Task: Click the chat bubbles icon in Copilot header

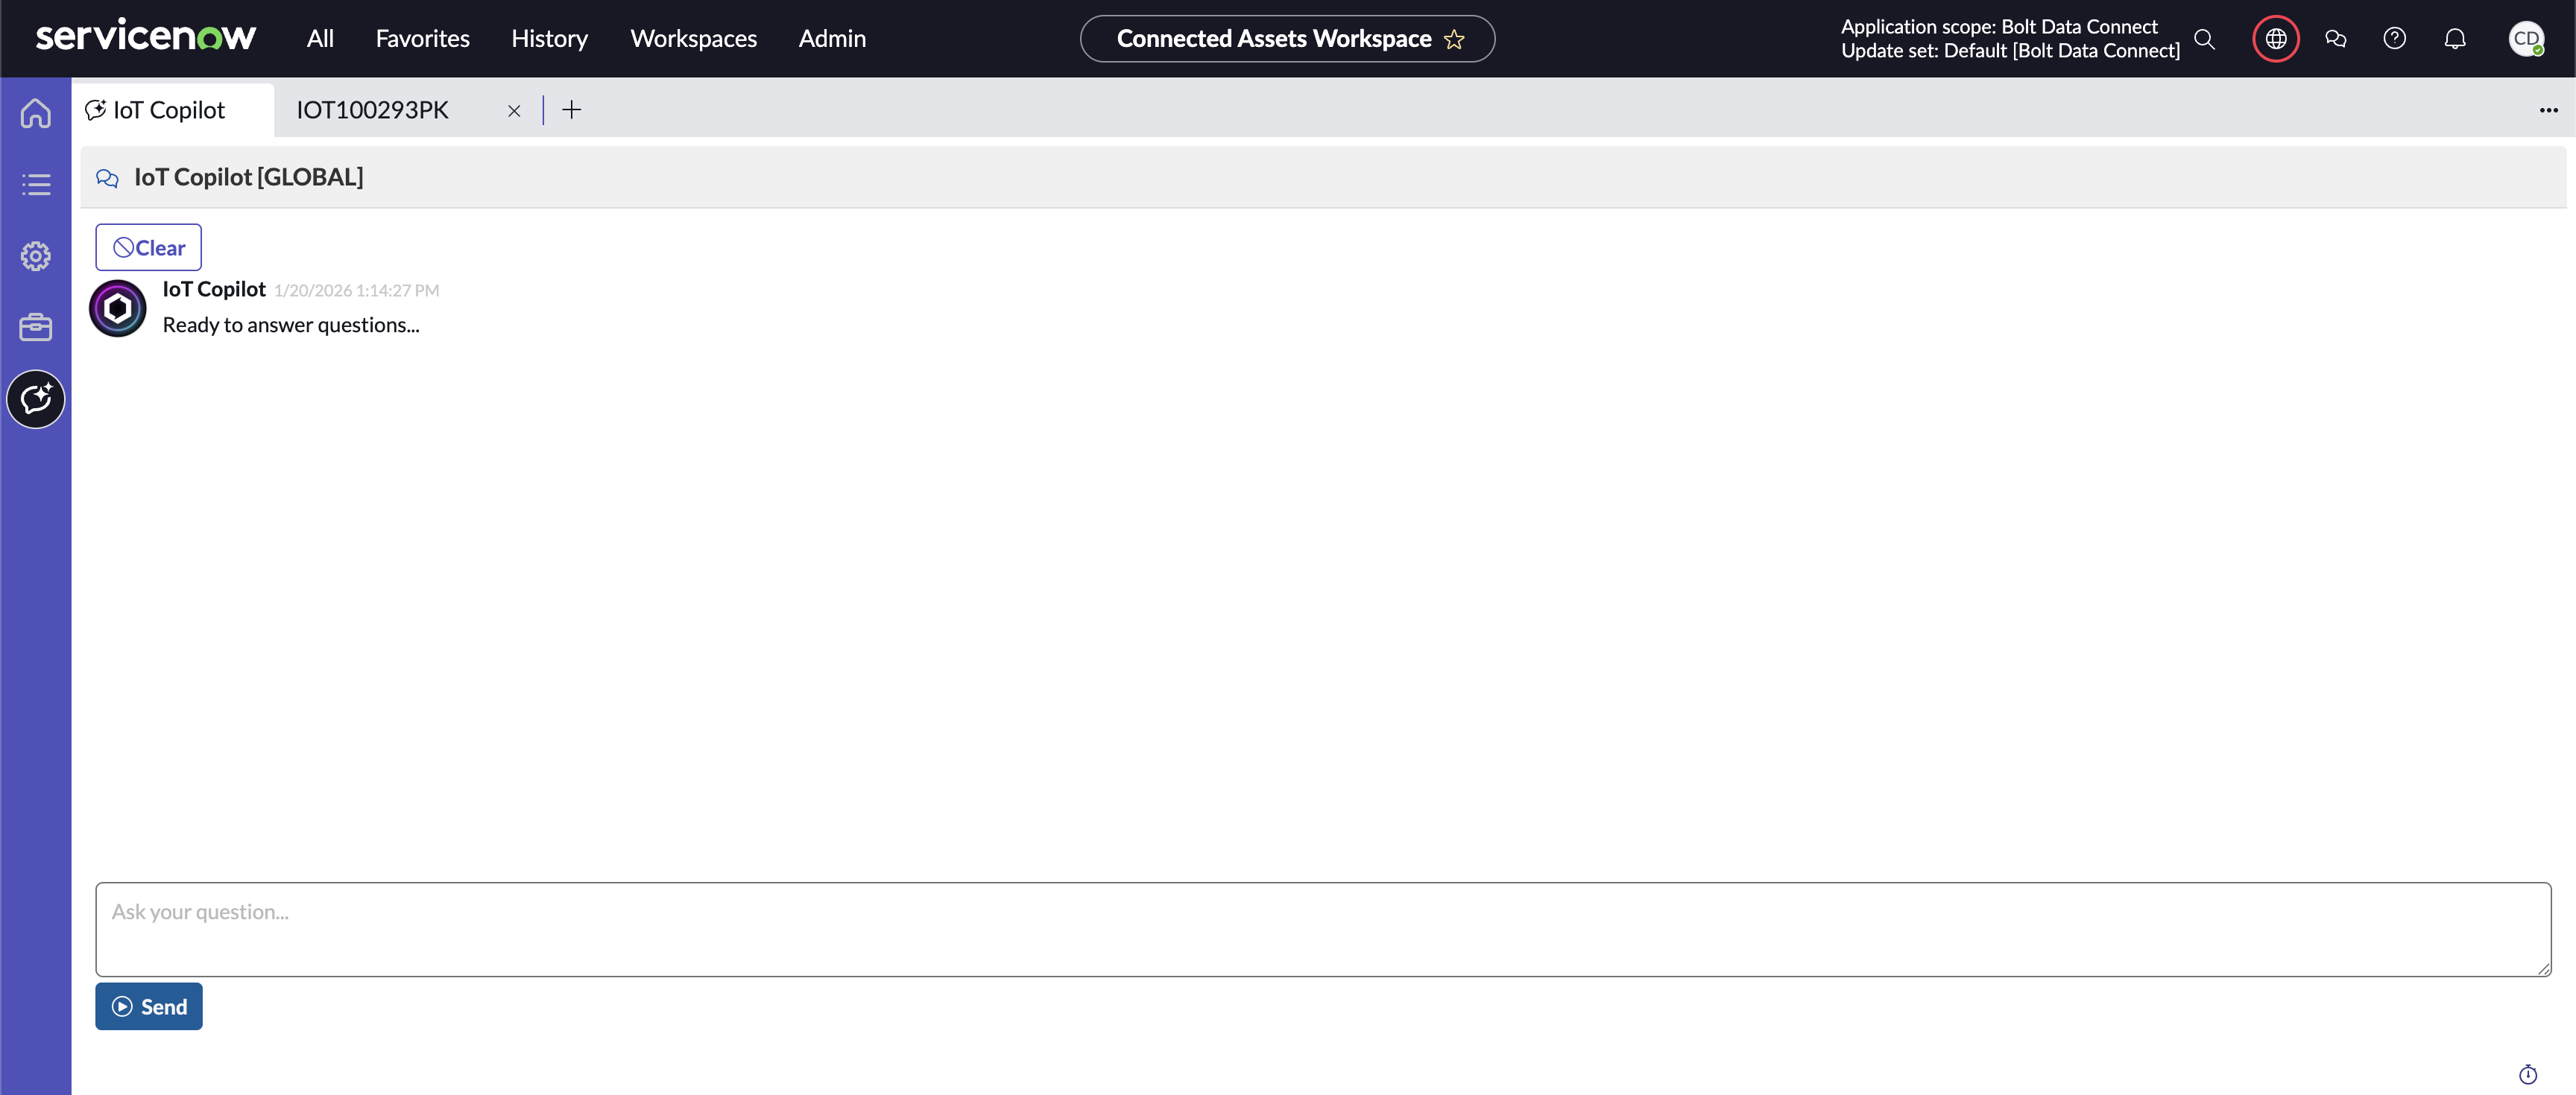Action: [x=107, y=178]
